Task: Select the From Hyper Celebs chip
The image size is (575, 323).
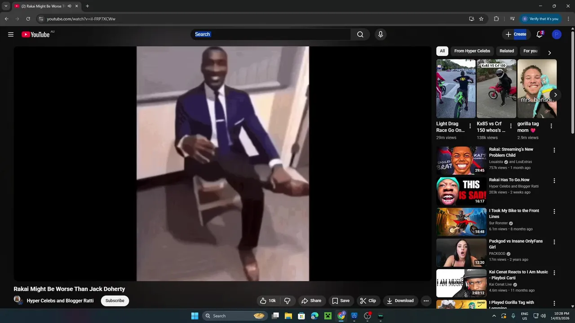Action: click(472, 51)
